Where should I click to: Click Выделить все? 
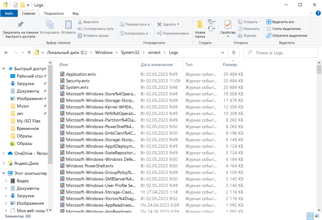[280, 22]
